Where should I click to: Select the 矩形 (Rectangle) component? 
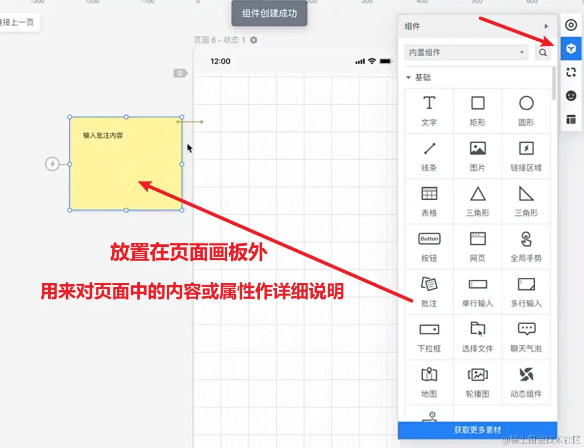[477, 109]
